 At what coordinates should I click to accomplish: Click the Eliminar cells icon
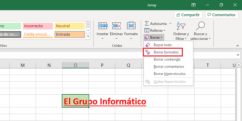(117, 26)
